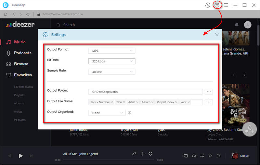This screenshot has height=165, width=260.
Task: Remove the Track Number tag
Action: 112,102
